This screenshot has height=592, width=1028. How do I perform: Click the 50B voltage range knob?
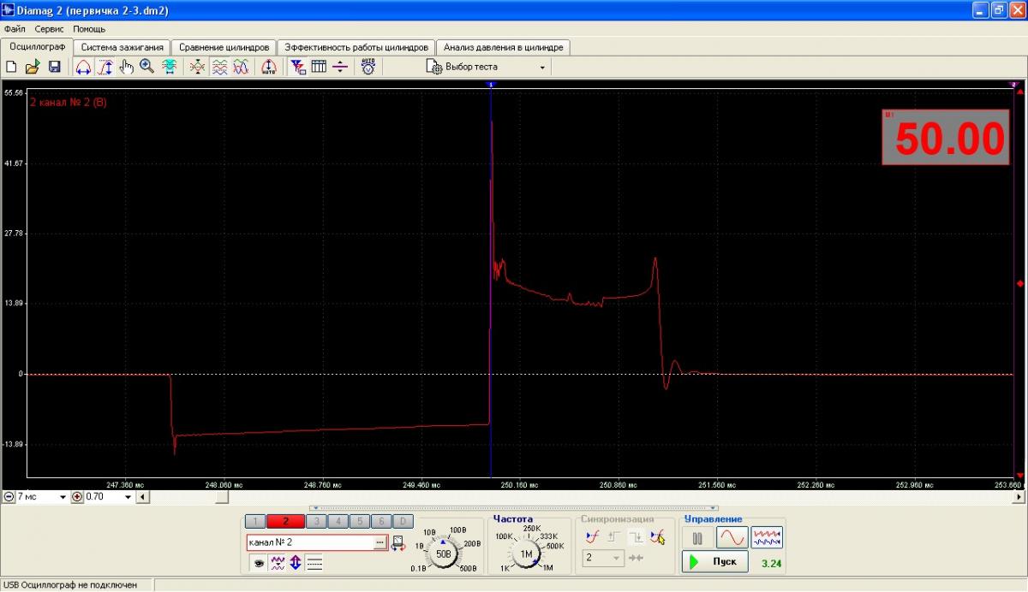click(443, 554)
